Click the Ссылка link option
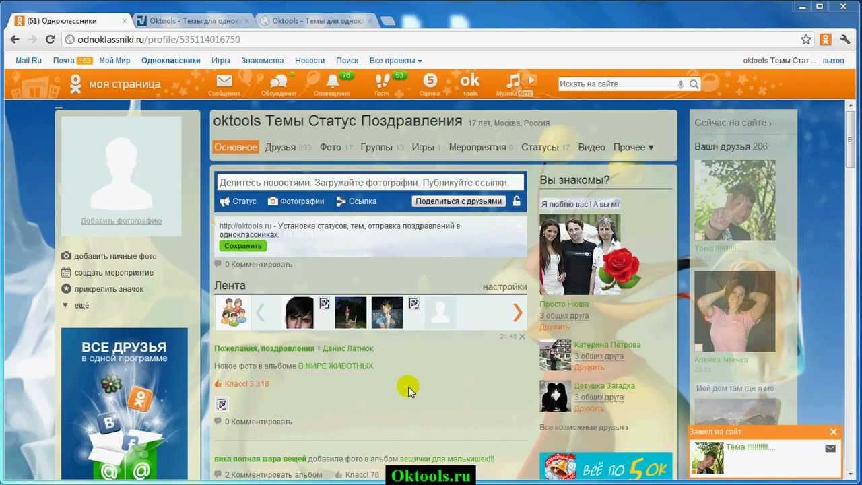Viewport: 862px width, 485px height. coord(356,201)
